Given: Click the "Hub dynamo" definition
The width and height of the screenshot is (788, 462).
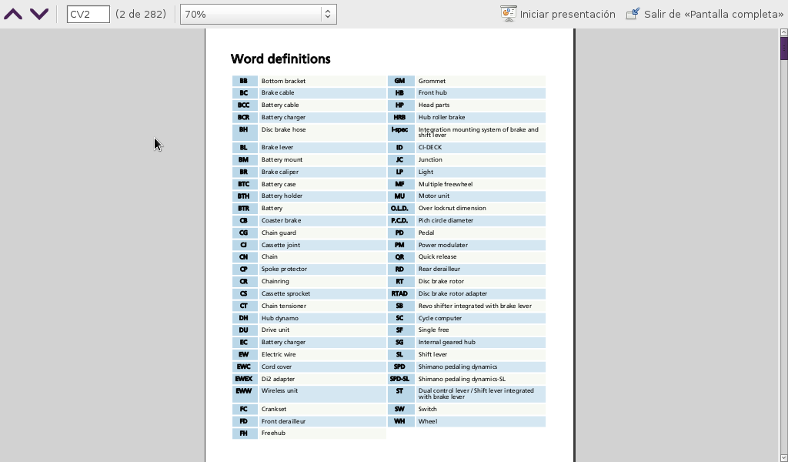Looking at the screenshot, I should tap(279, 318).
